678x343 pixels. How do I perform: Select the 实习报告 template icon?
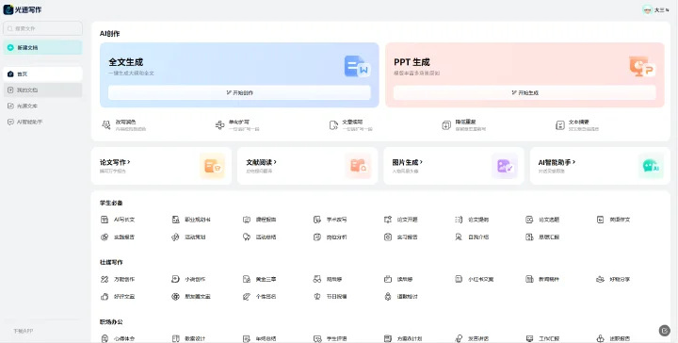[388, 237]
